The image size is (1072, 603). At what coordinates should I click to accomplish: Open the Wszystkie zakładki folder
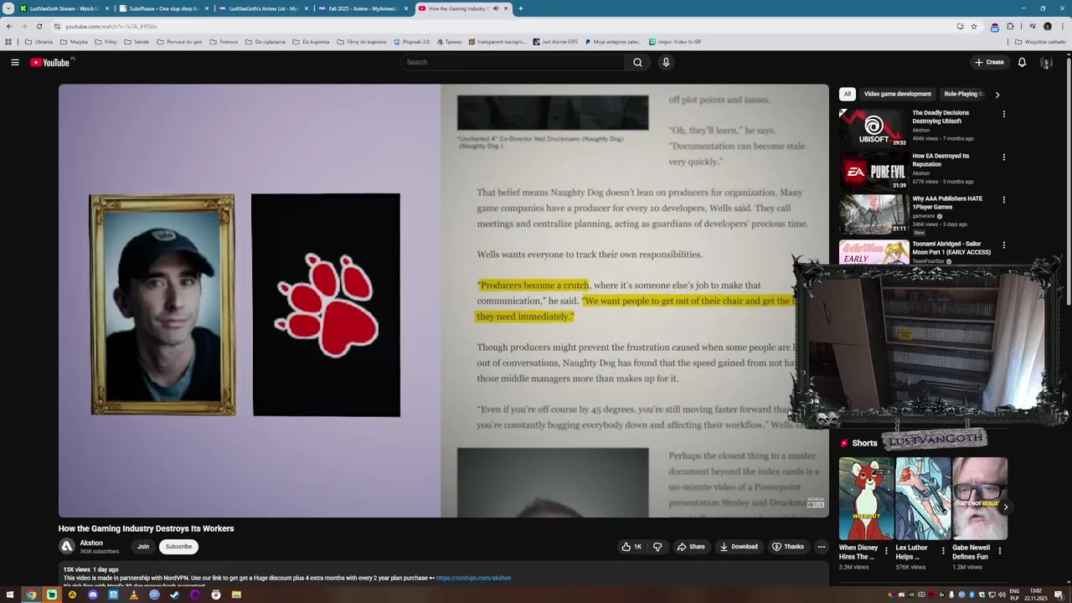pyautogui.click(x=1040, y=41)
